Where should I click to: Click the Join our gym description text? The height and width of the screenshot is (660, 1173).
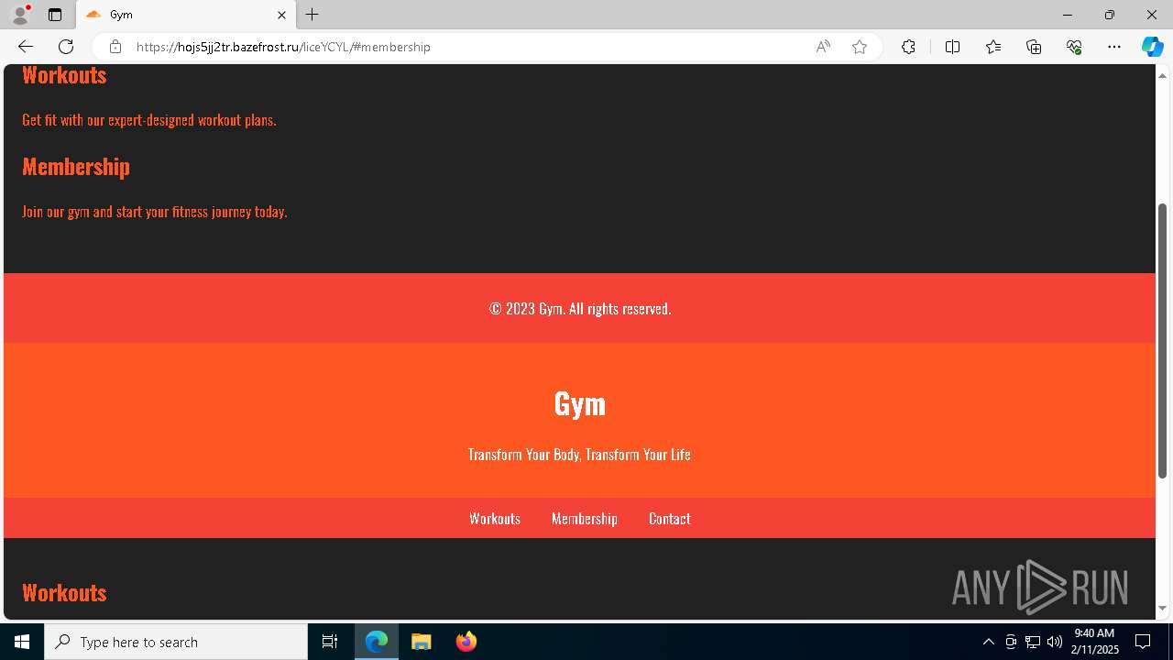[x=155, y=212]
